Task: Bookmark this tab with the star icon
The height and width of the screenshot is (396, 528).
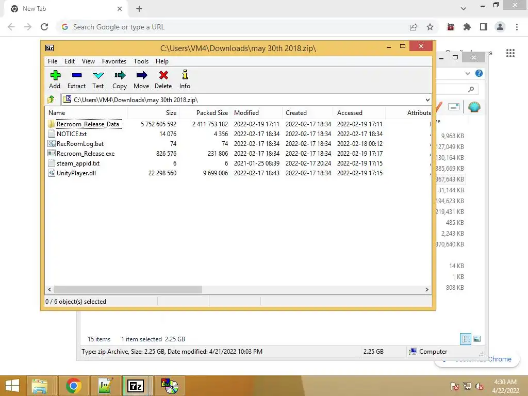Action: (430, 27)
